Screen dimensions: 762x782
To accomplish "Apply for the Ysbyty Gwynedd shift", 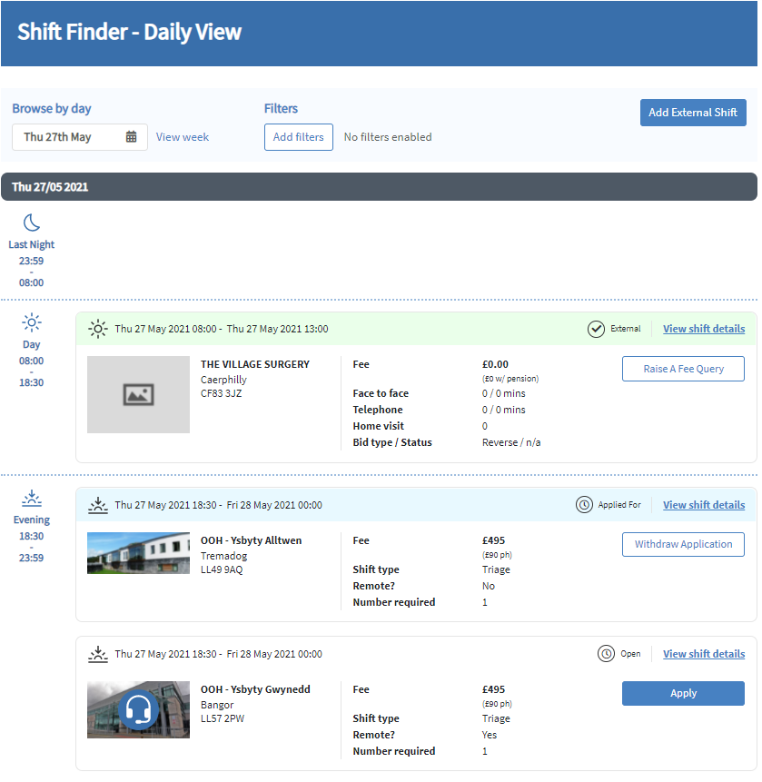I will pyautogui.click(x=683, y=694).
